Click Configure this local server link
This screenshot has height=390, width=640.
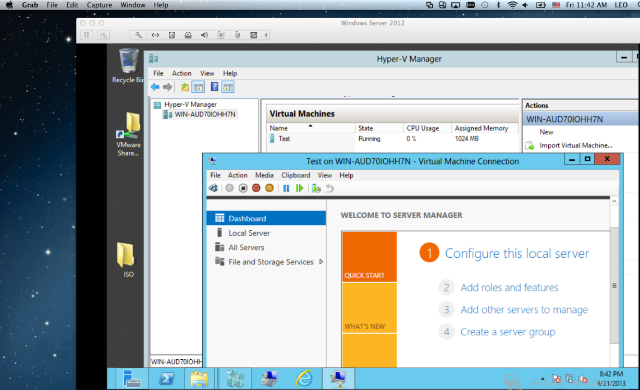pos(517,254)
